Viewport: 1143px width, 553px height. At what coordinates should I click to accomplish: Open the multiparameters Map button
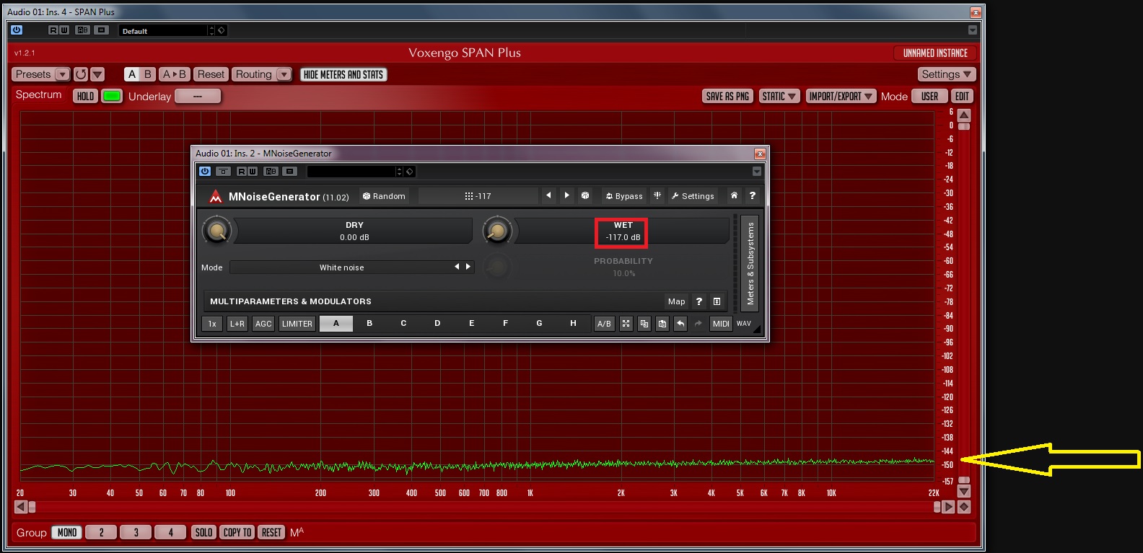tap(676, 301)
